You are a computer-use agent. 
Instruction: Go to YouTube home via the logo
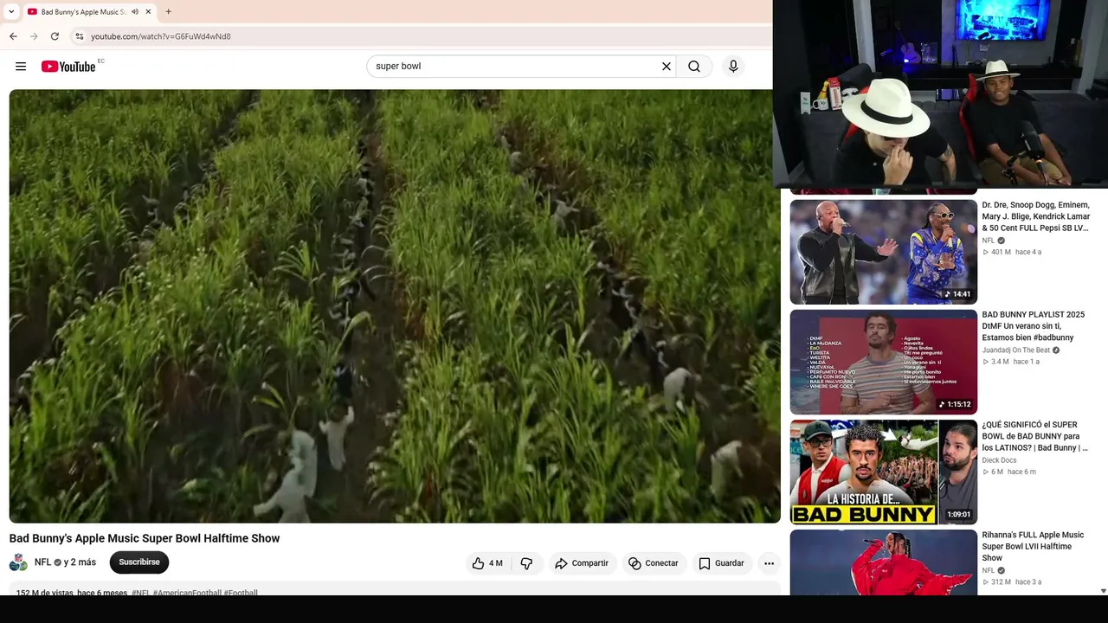(68, 67)
